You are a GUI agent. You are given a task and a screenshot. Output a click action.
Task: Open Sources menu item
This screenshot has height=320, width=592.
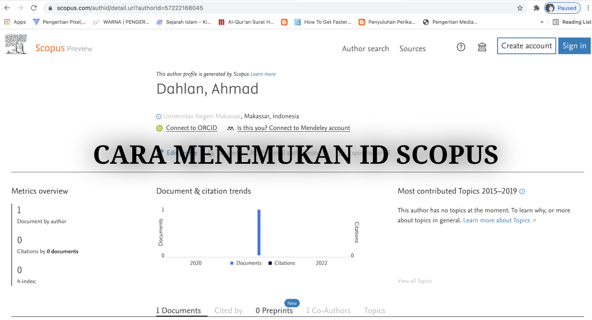click(x=412, y=49)
